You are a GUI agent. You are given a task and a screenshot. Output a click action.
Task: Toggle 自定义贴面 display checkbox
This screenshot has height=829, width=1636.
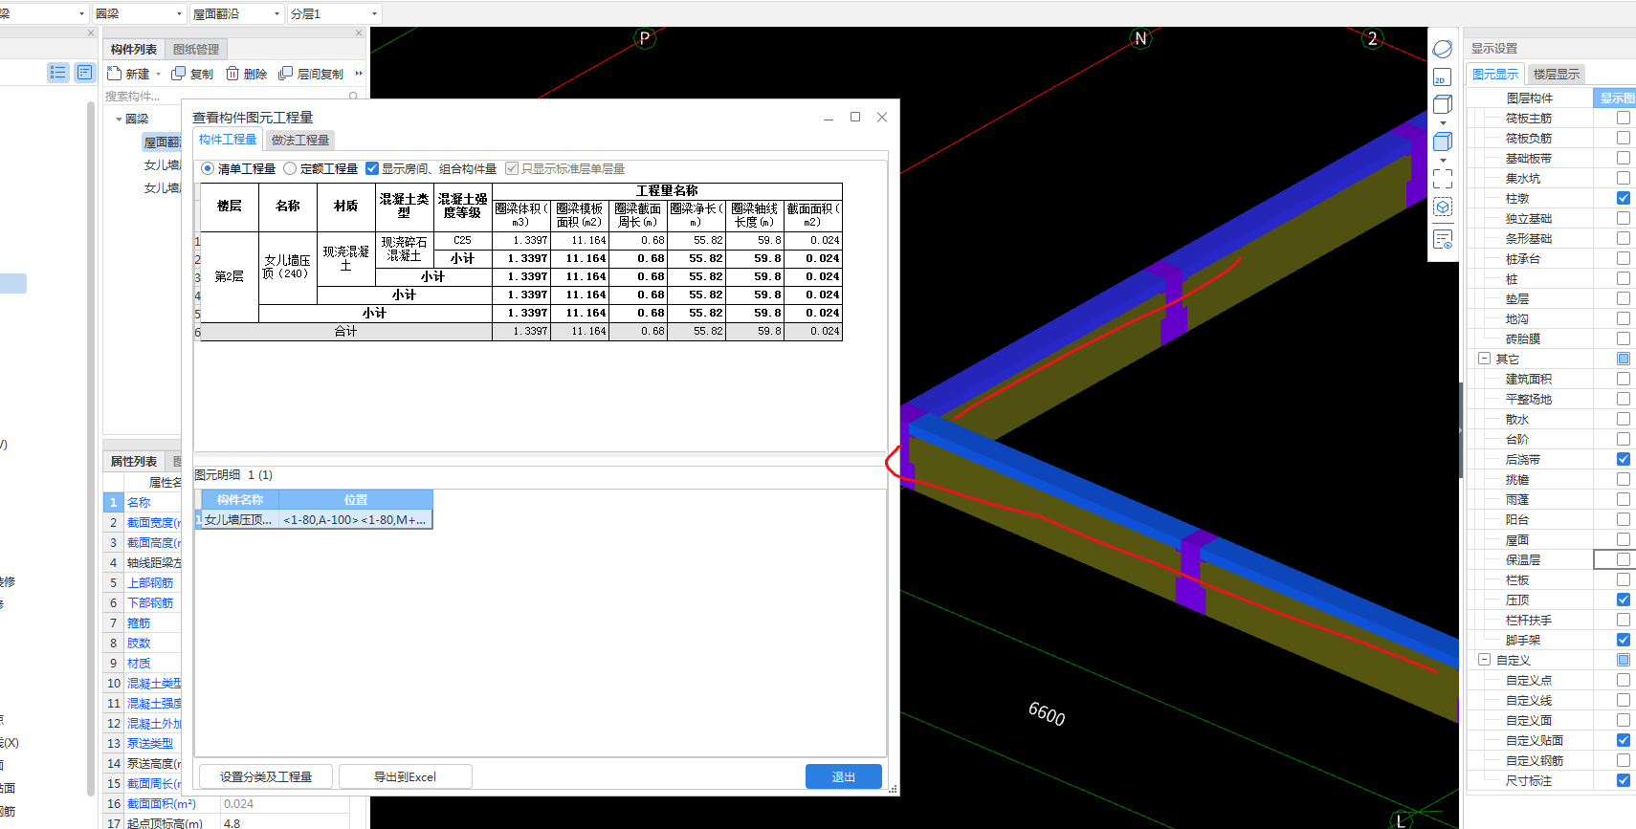coord(1624,740)
